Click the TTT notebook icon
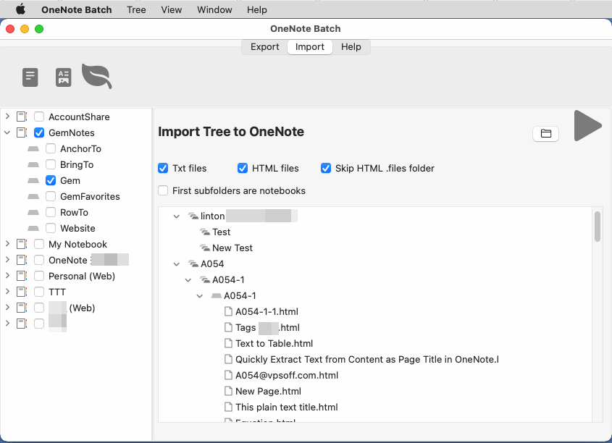The height and width of the screenshot is (443, 612). point(22,292)
